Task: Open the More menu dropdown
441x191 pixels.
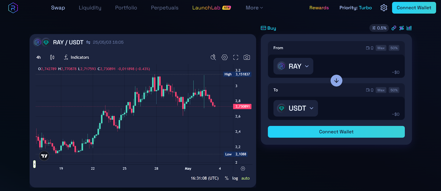Action: coord(254,8)
